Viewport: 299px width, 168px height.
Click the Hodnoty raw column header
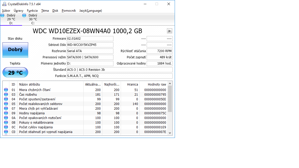[154, 84]
